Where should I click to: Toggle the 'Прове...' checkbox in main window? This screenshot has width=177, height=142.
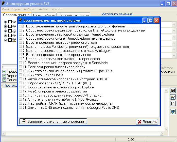tap(4, 72)
